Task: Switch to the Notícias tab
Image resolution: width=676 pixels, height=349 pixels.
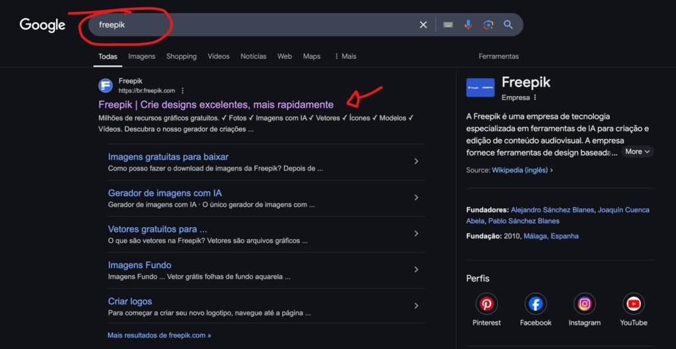Action: pos(253,57)
